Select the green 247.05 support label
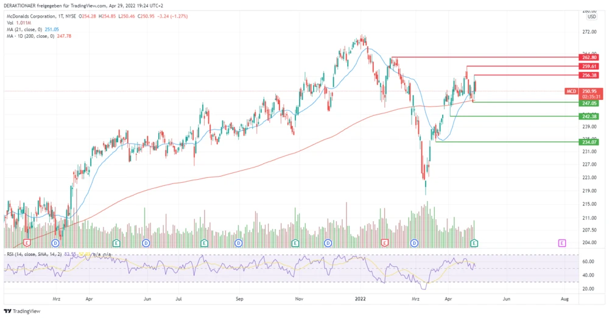Viewport: 609px width, 318px height. (590, 104)
